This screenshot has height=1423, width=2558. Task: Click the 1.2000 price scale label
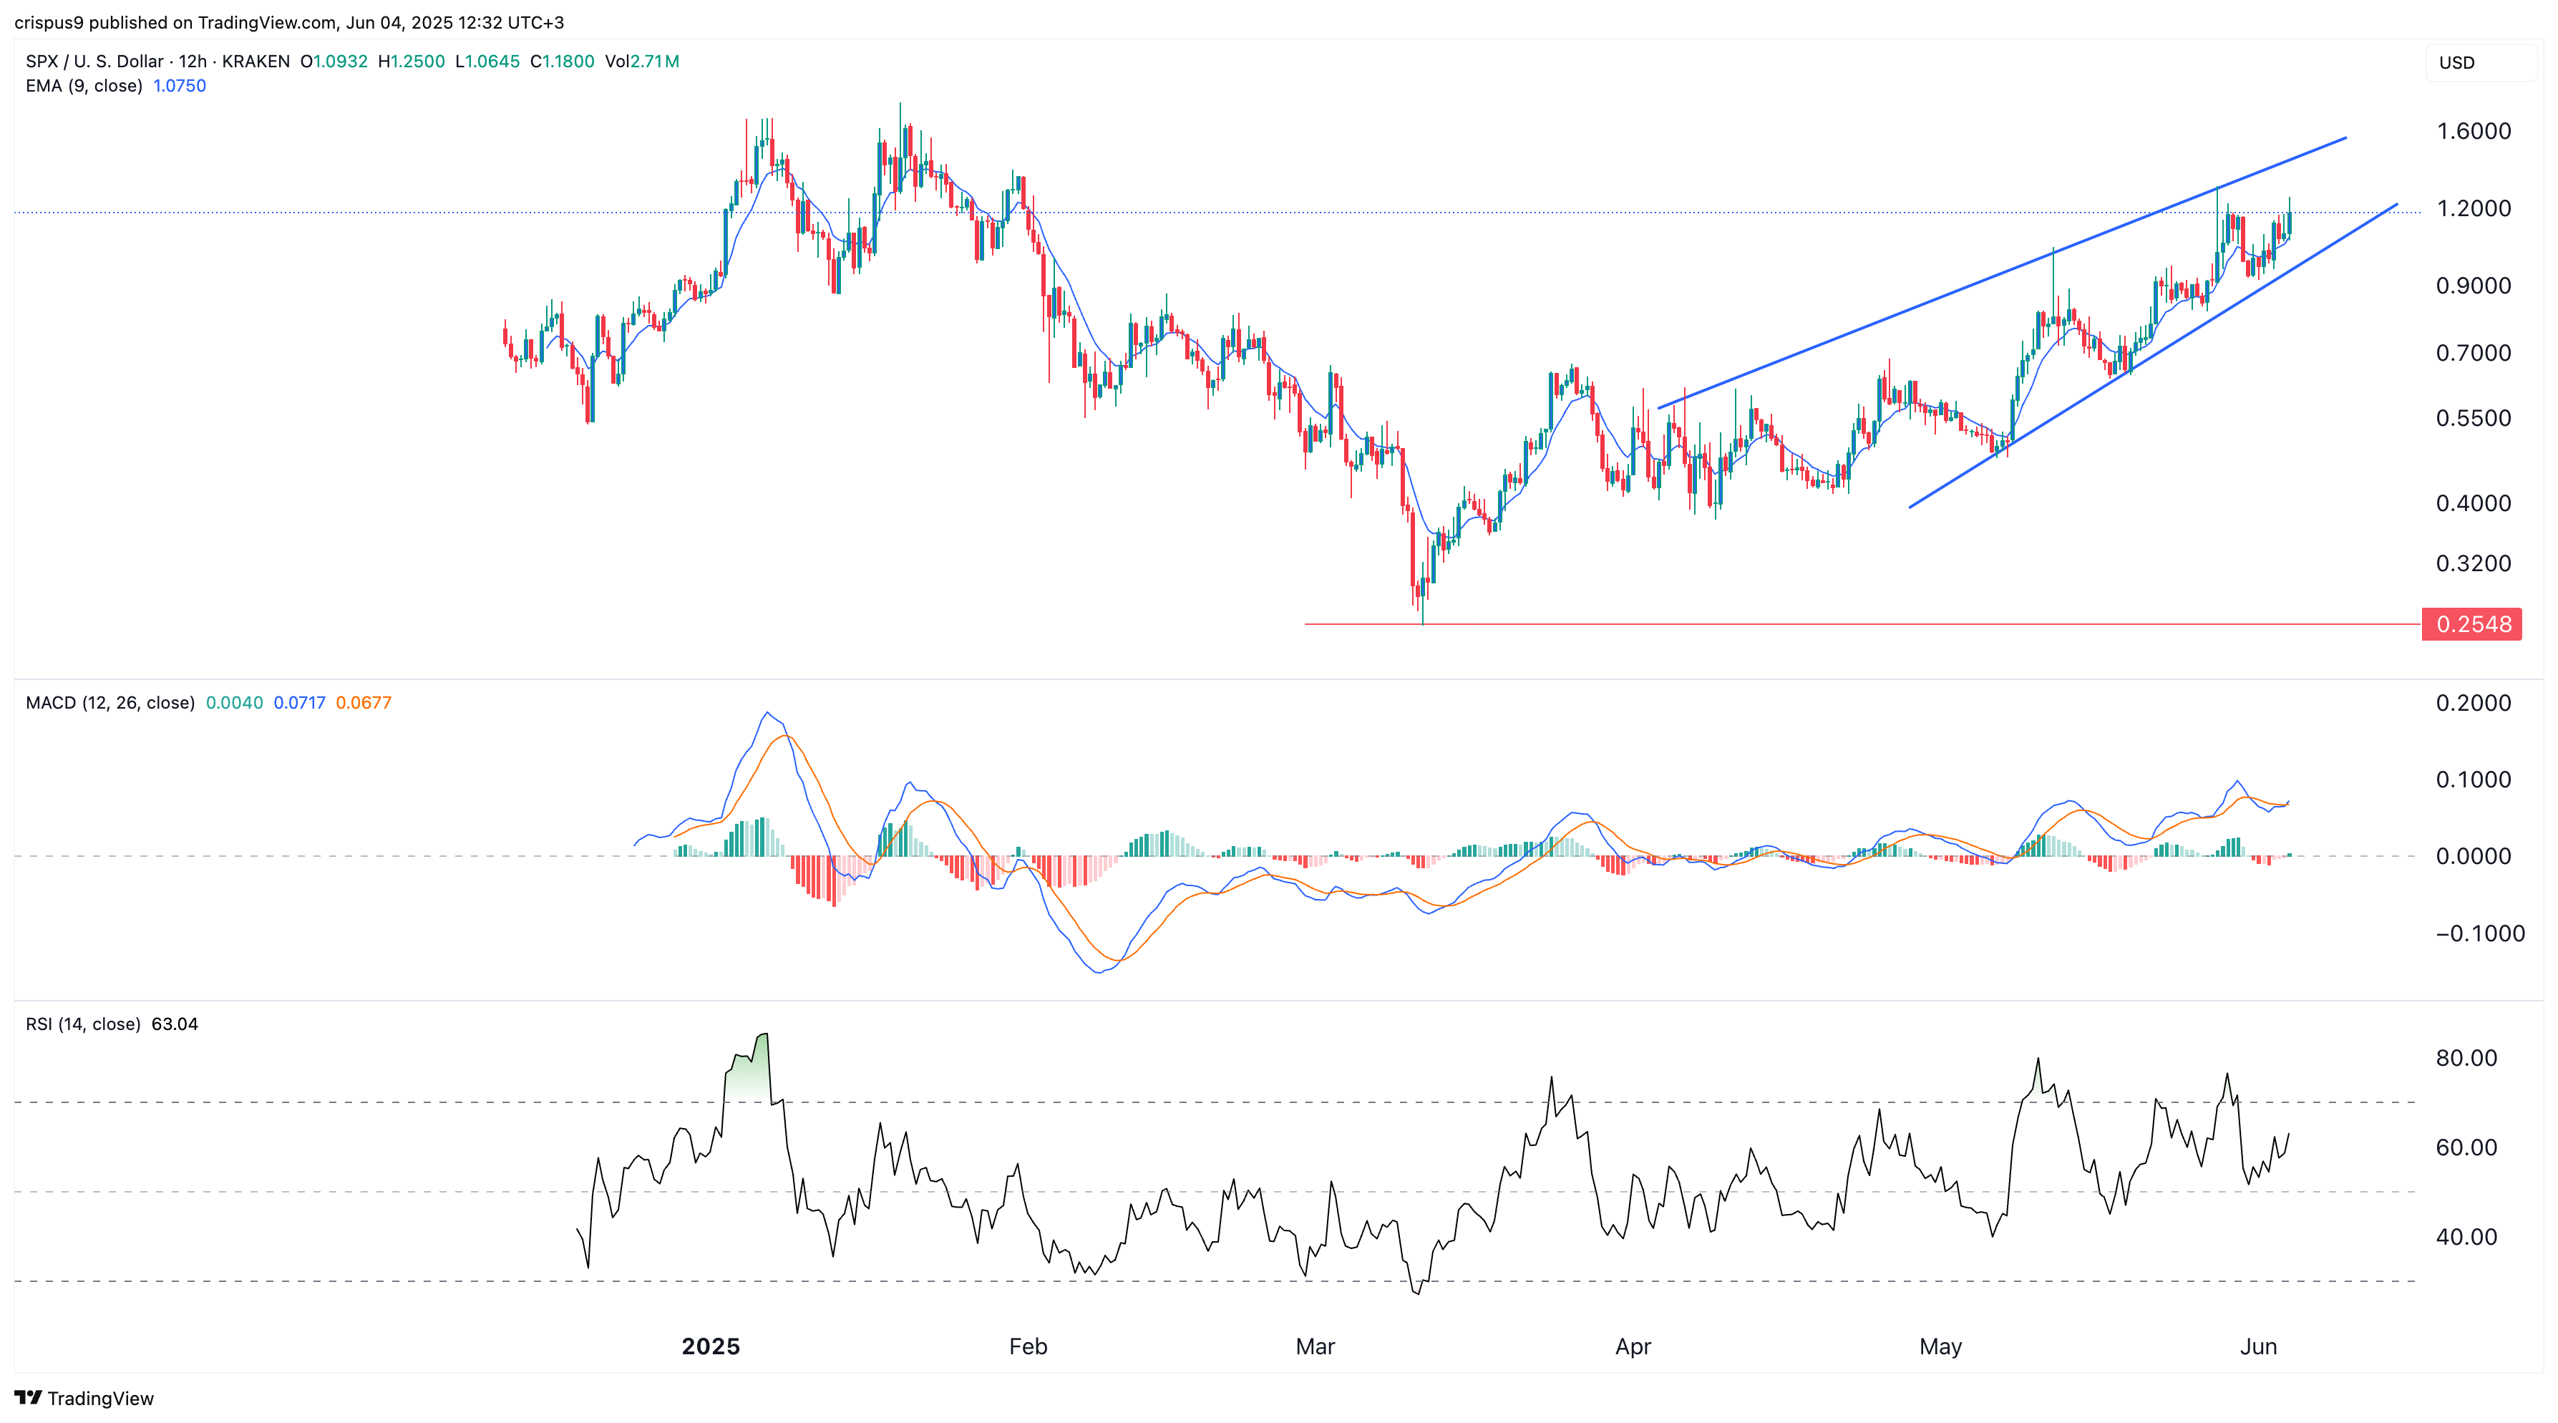point(2473,208)
